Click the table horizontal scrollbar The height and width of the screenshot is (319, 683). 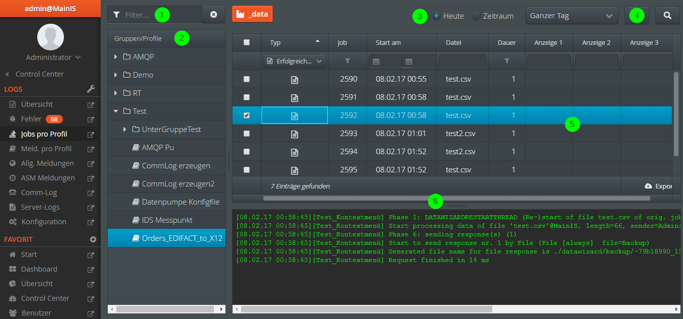[x=457, y=199]
